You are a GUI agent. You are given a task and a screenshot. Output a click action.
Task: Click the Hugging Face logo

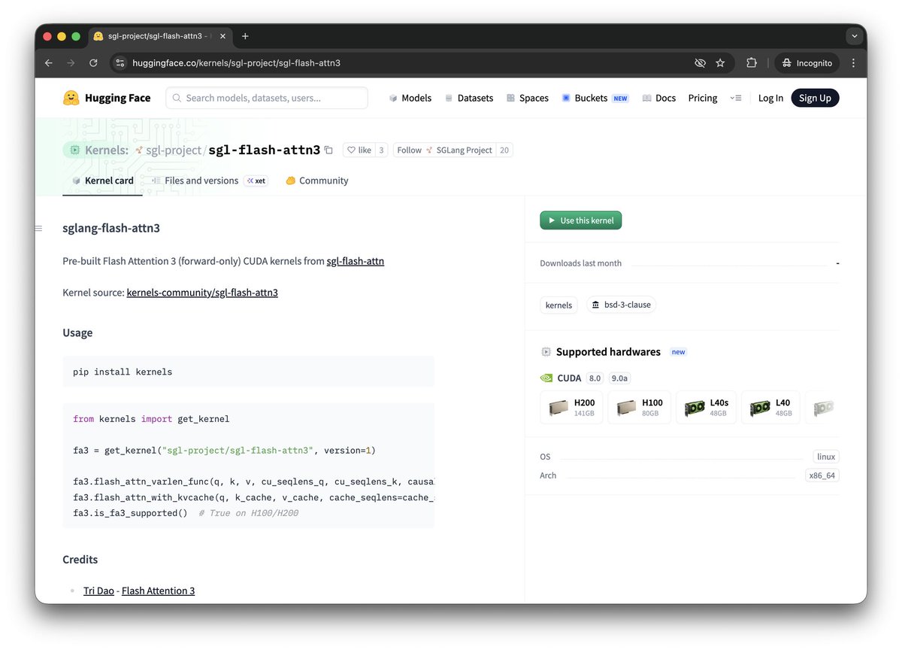pyautogui.click(x=71, y=97)
